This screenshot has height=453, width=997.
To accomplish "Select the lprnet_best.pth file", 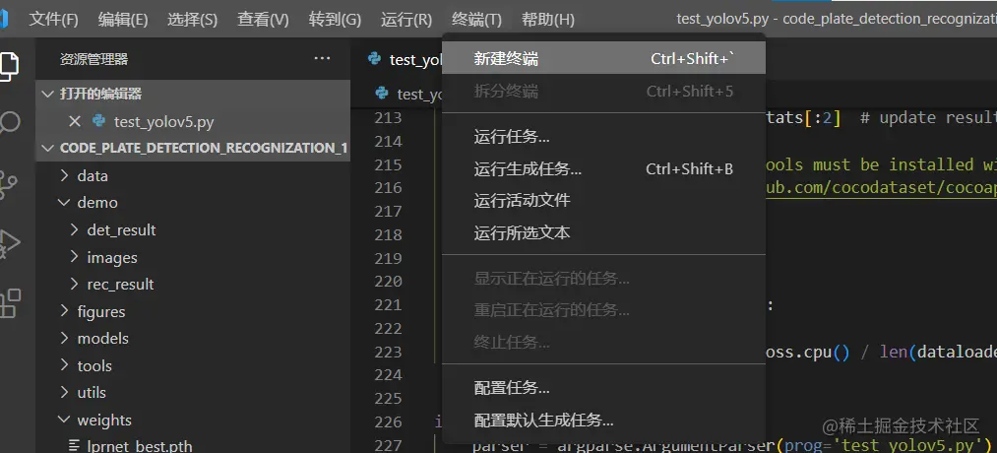I will [x=193, y=445].
